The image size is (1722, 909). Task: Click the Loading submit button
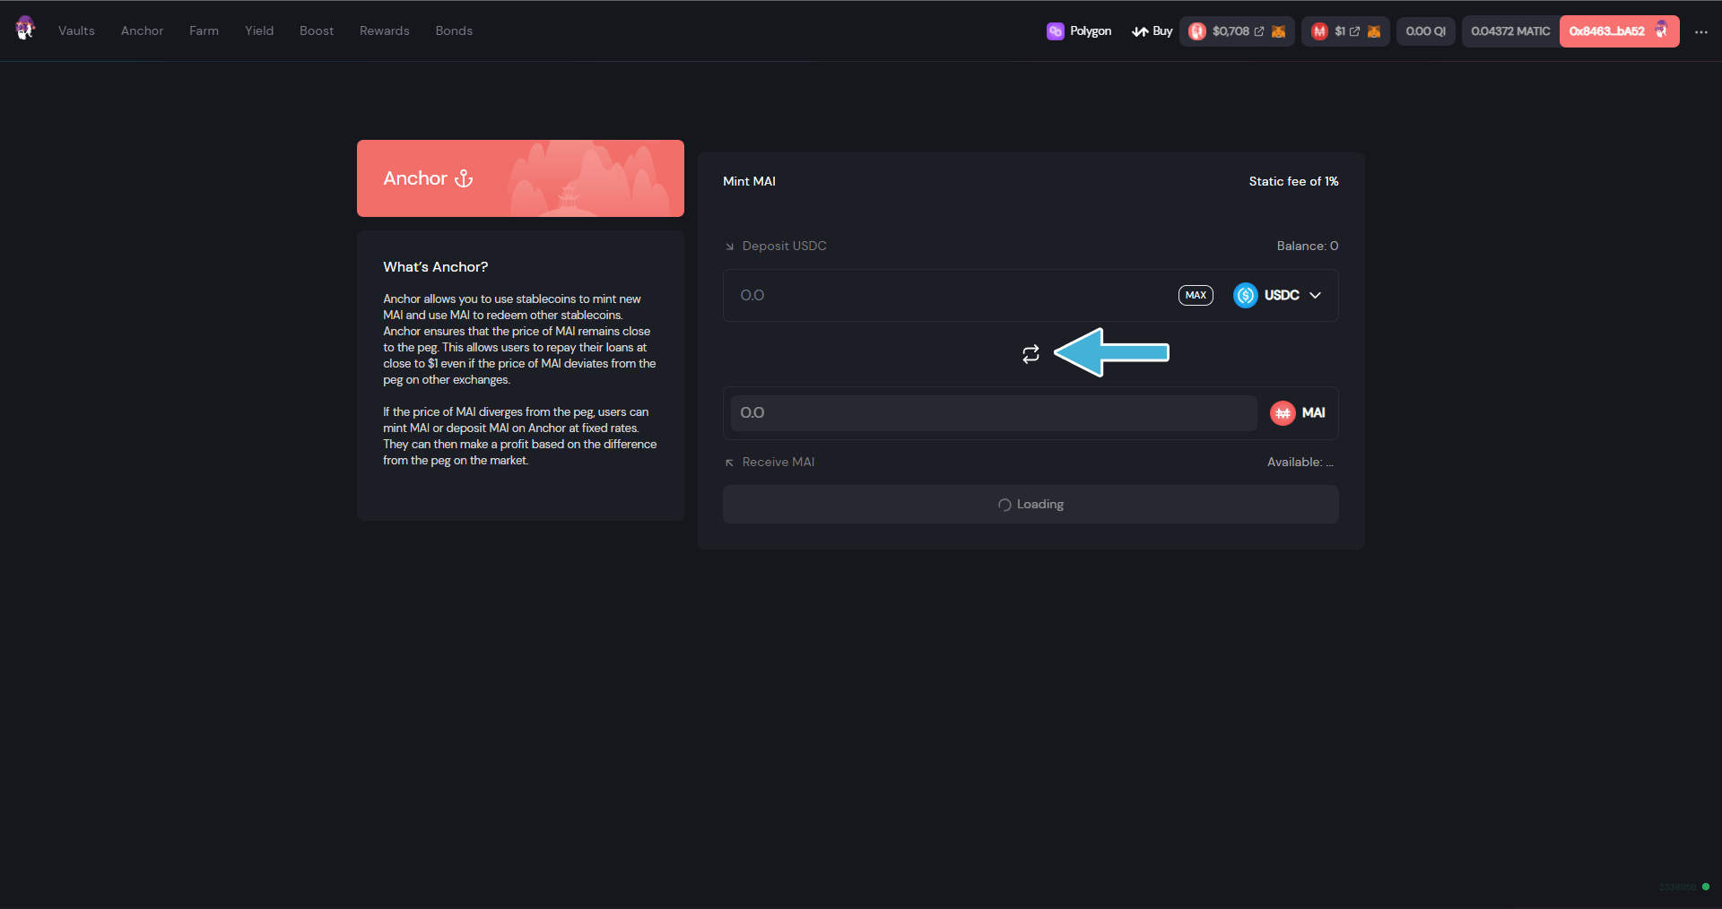click(x=1031, y=505)
